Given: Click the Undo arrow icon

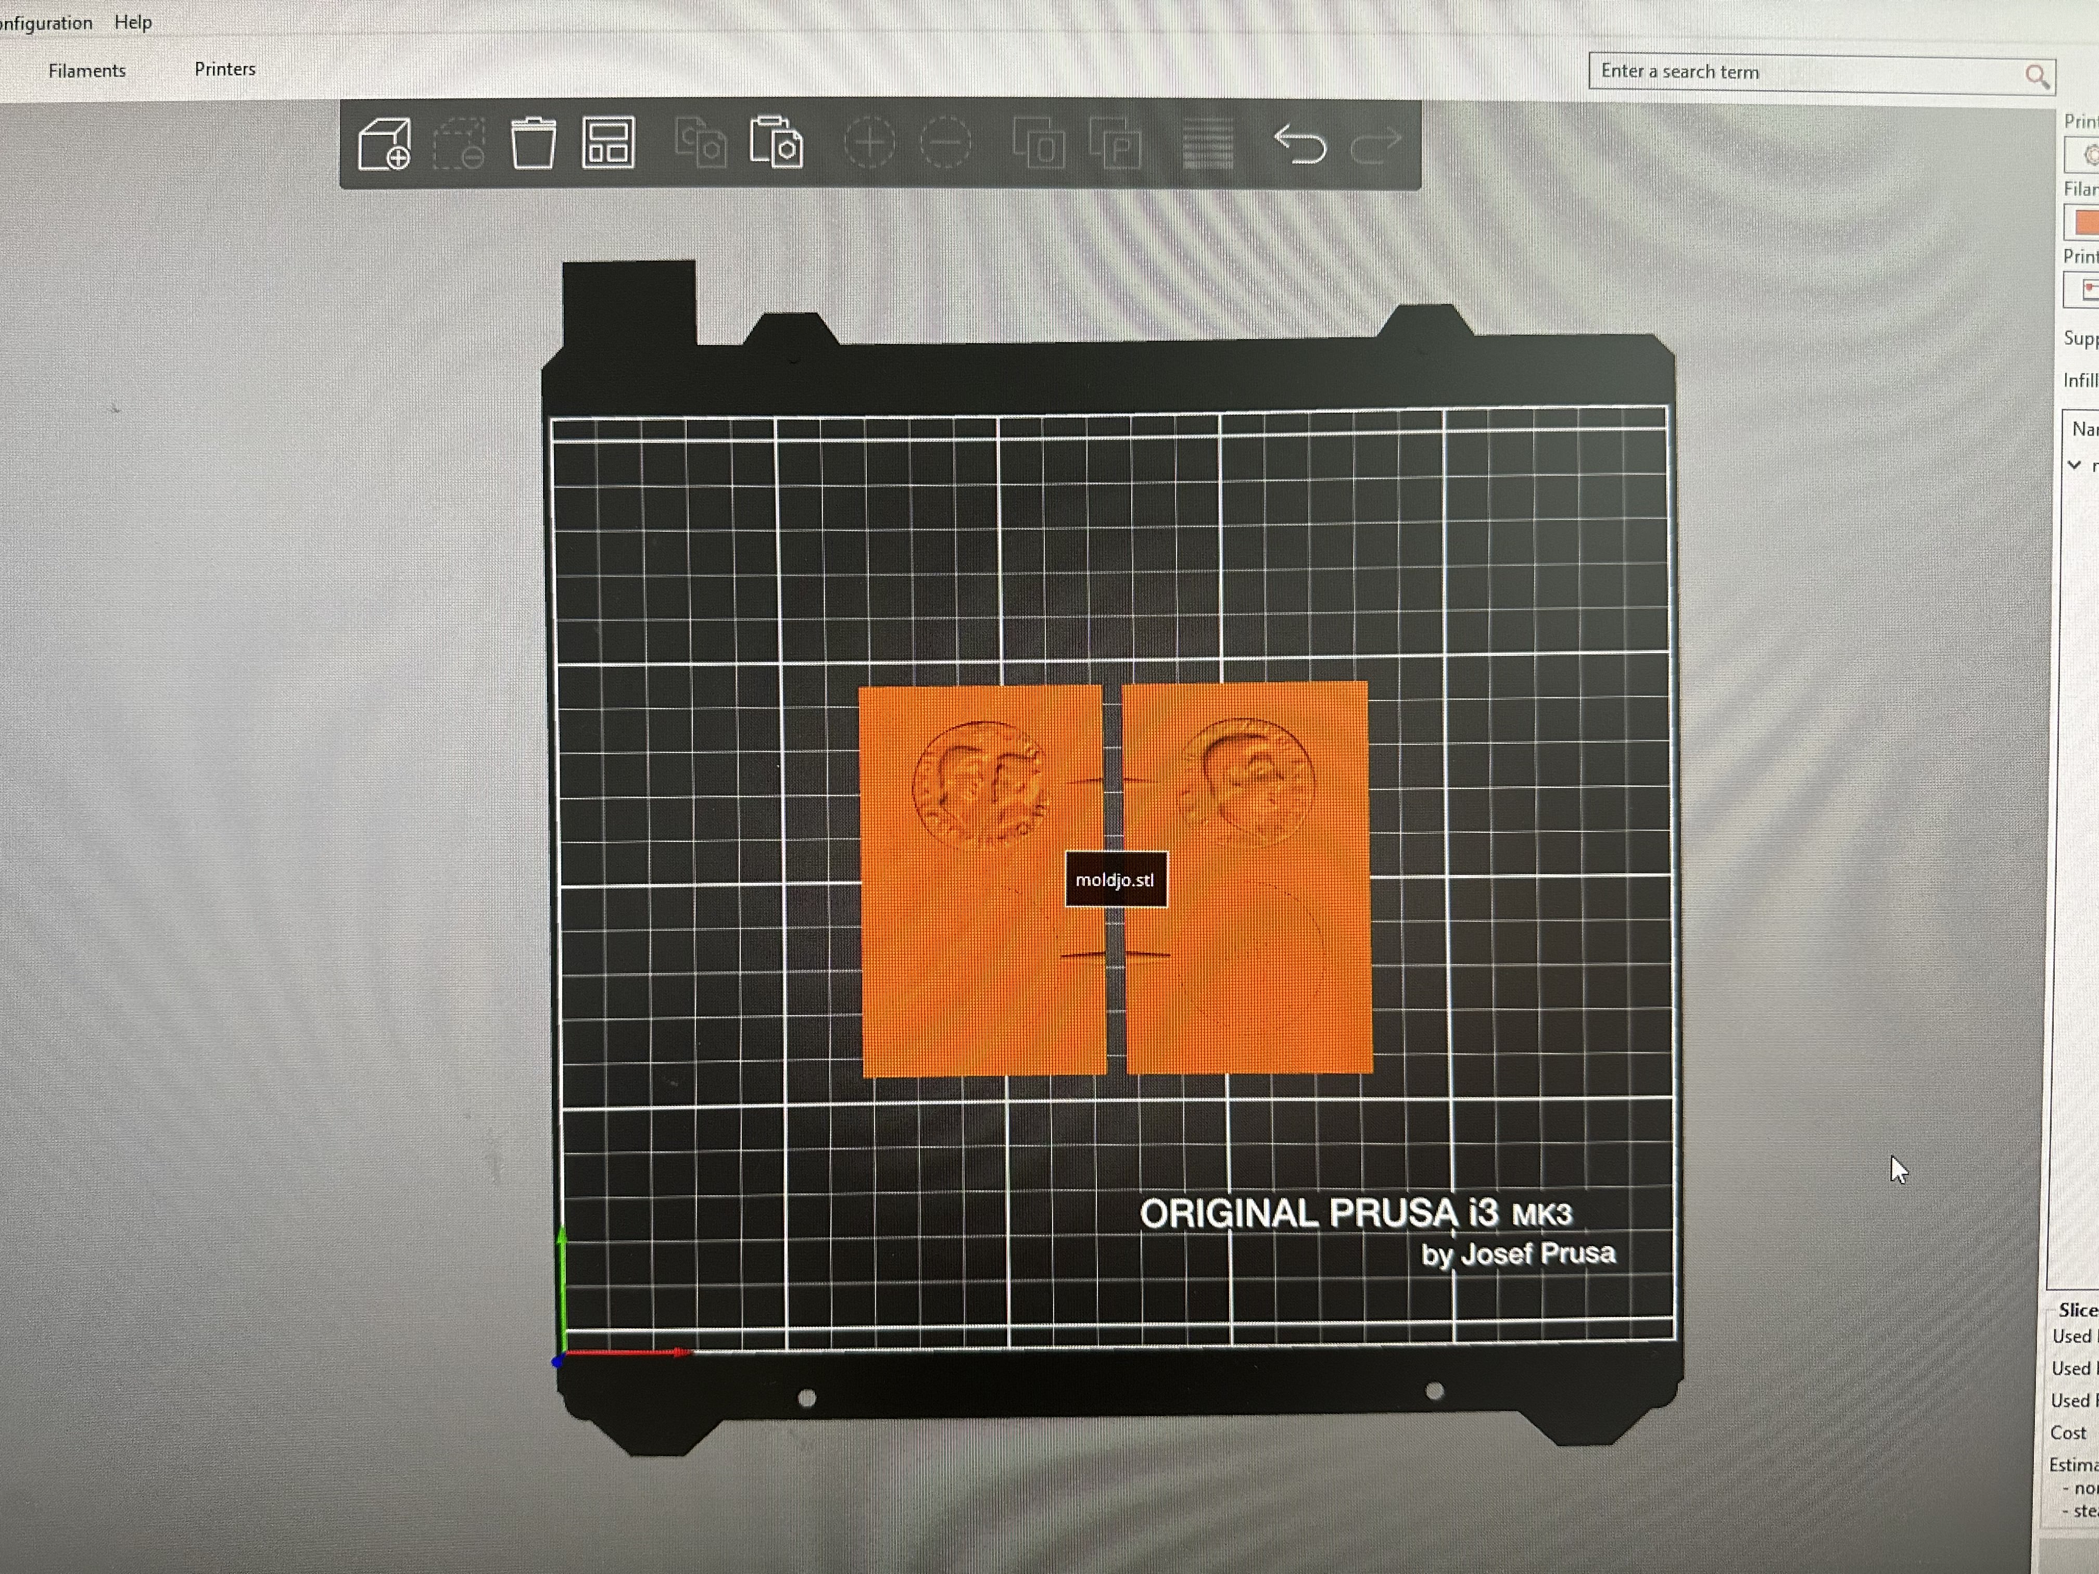Looking at the screenshot, I should tap(1299, 144).
